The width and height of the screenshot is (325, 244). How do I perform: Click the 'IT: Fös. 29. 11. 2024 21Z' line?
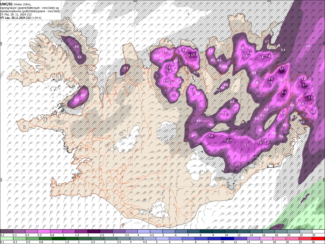16,14
